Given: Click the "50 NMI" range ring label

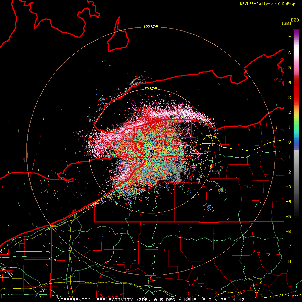Looking at the screenshot, I should tap(151, 89).
